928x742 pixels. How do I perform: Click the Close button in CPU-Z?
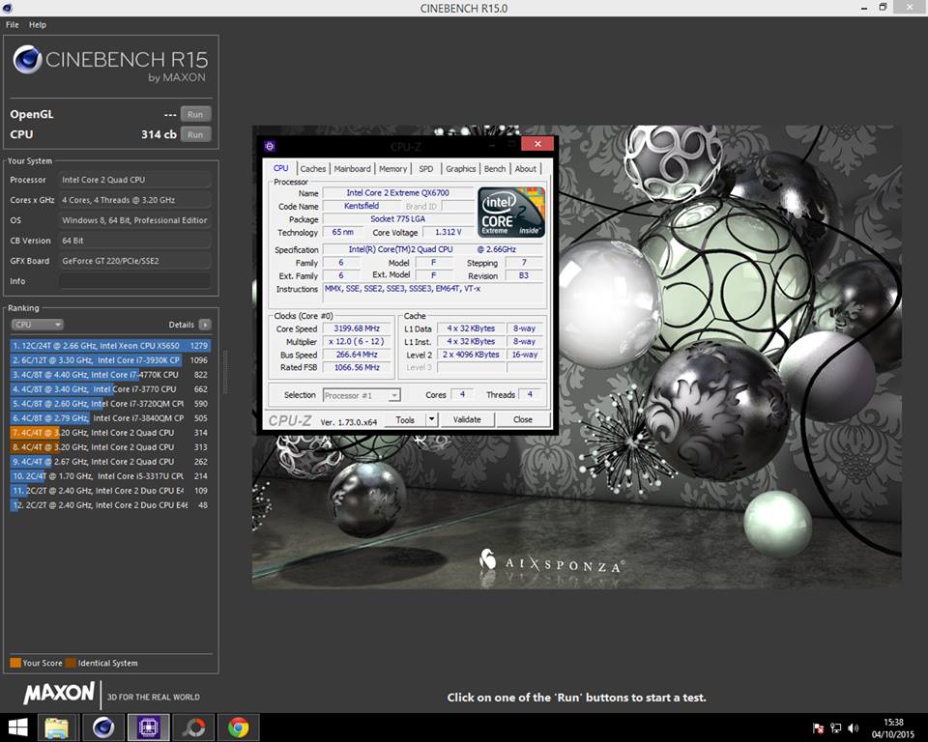click(x=523, y=419)
